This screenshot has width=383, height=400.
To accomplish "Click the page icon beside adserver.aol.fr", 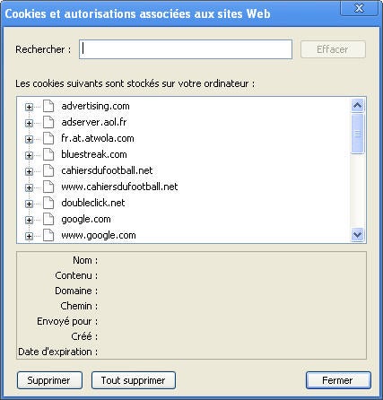I will (x=48, y=122).
